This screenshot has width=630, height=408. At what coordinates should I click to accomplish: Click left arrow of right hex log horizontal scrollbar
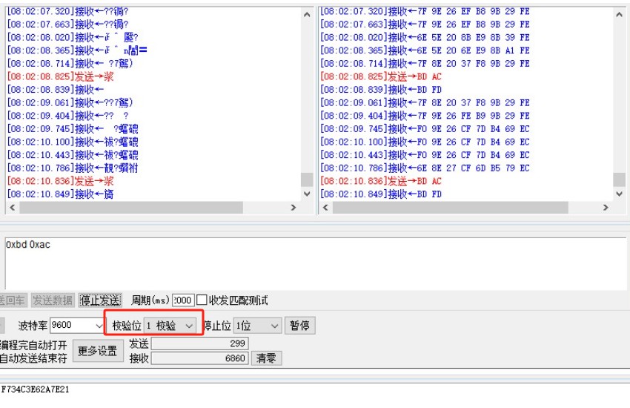tap(325, 208)
